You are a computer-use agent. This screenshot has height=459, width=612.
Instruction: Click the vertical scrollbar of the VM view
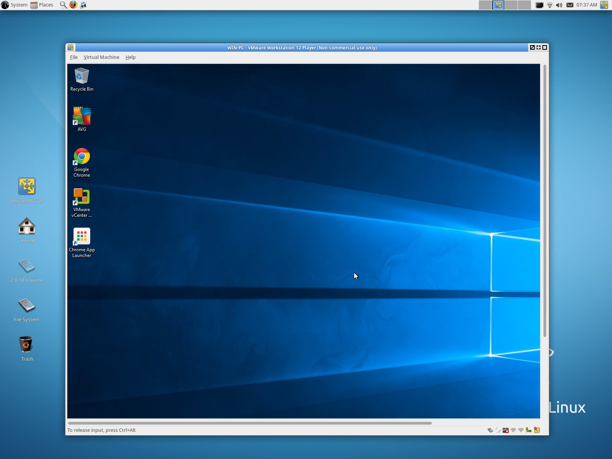545,201
